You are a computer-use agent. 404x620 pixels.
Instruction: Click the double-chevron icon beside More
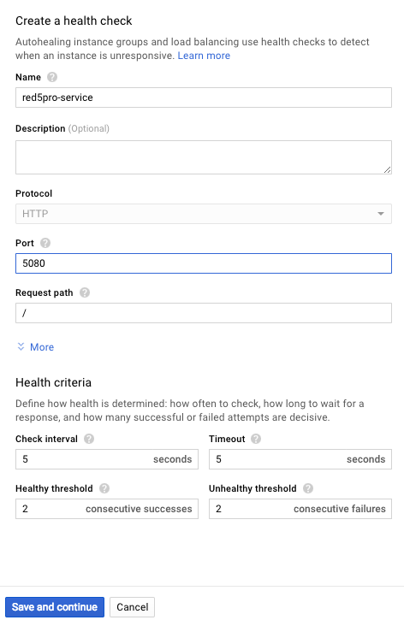tap(21, 347)
